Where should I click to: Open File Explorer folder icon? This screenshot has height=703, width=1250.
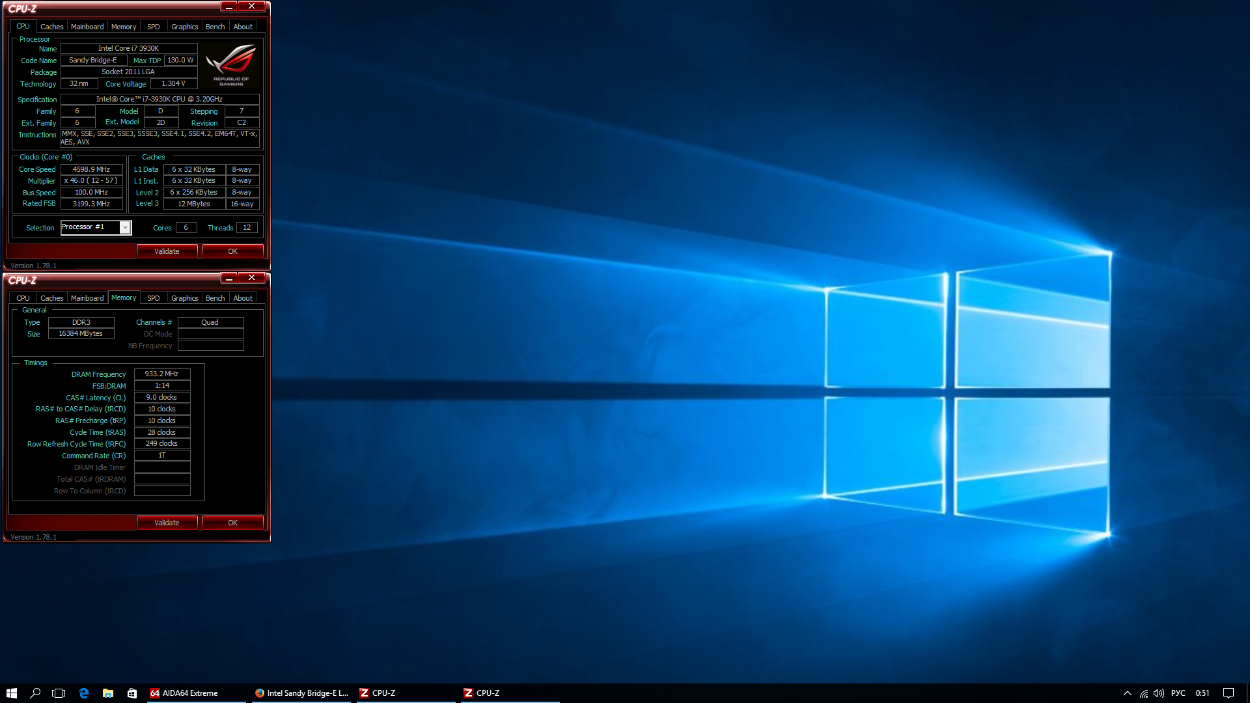[108, 693]
